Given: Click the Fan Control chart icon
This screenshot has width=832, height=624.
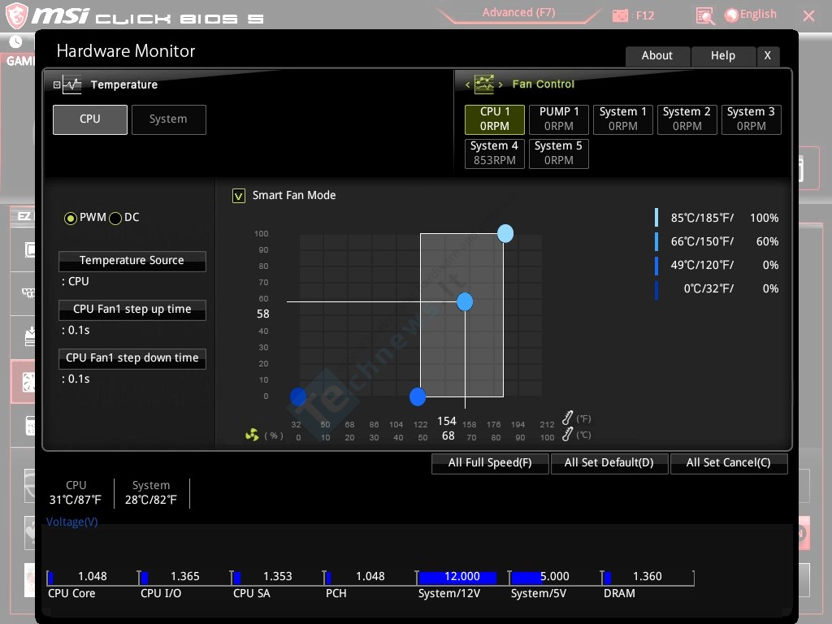Looking at the screenshot, I should coord(484,84).
